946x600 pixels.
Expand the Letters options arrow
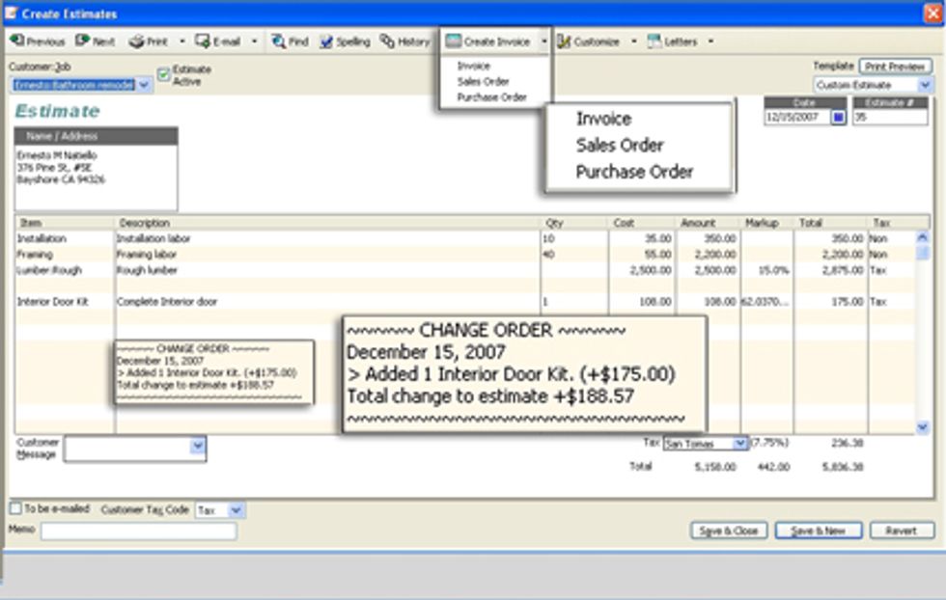click(x=710, y=41)
